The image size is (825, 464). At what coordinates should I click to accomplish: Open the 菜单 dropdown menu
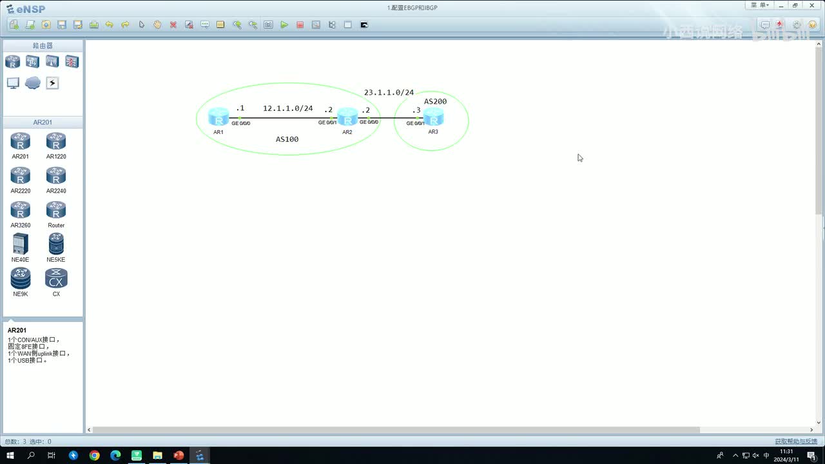[x=760, y=5]
